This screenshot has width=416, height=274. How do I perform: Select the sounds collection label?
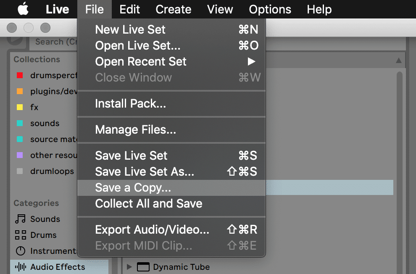click(45, 123)
